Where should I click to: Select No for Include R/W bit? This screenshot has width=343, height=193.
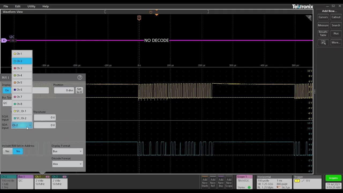point(18,151)
